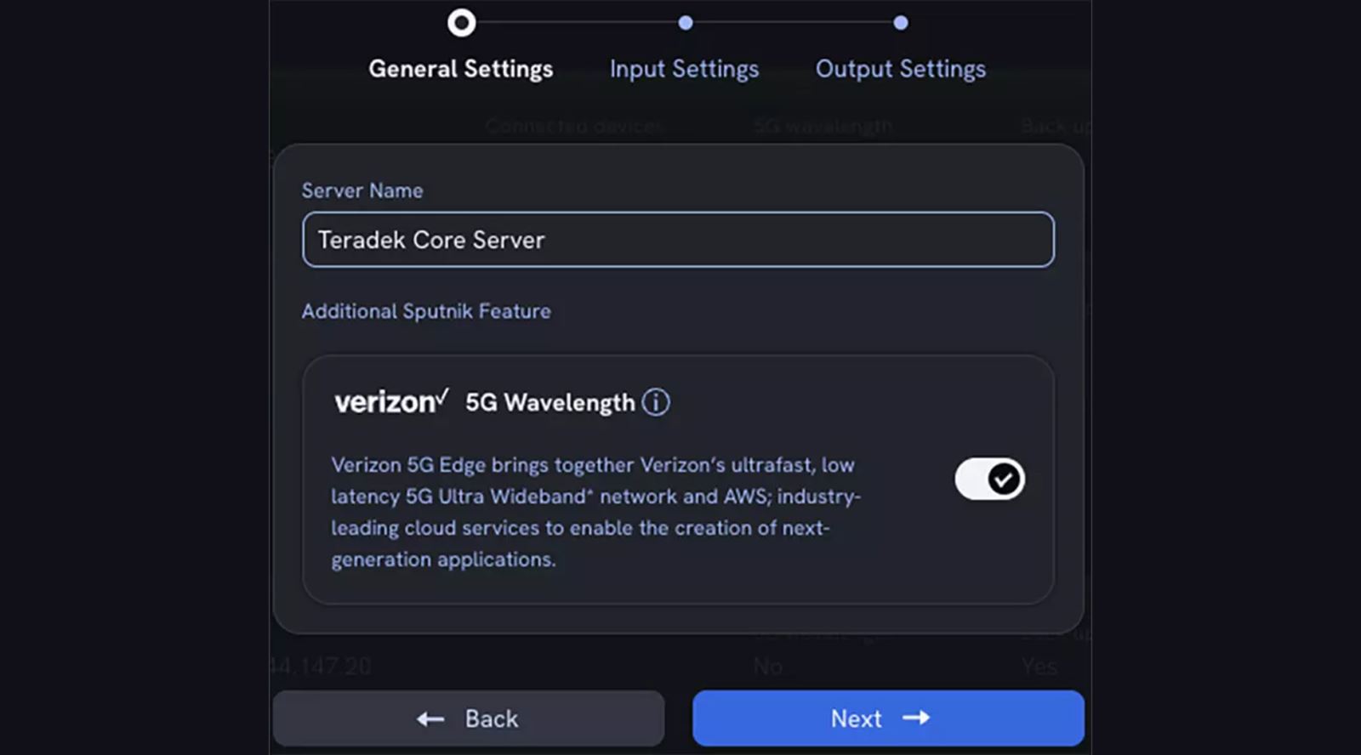Select the General Settings step label
Image resolution: width=1361 pixels, height=755 pixels.
(460, 69)
